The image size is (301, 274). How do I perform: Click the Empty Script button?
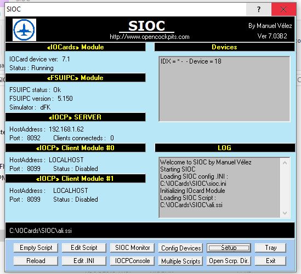36,248
